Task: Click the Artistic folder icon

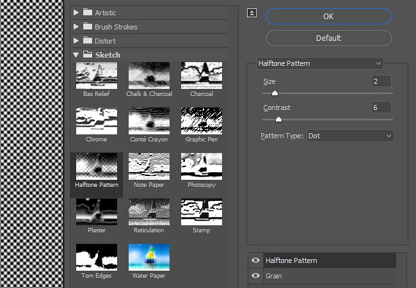Action: coord(88,12)
